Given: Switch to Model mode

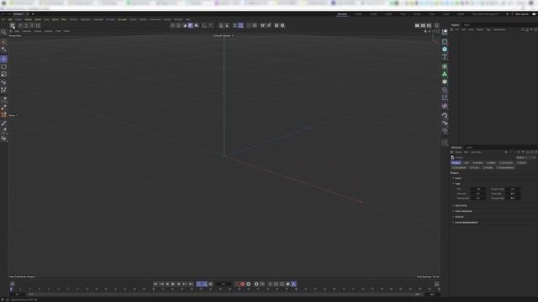Looking at the screenshot, I should coord(191,25).
